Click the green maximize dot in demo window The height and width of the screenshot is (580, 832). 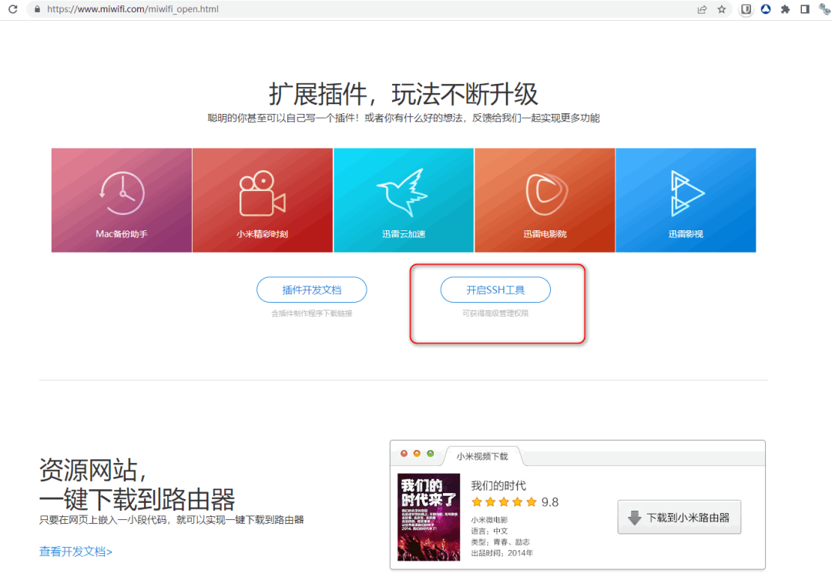coord(431,453)
